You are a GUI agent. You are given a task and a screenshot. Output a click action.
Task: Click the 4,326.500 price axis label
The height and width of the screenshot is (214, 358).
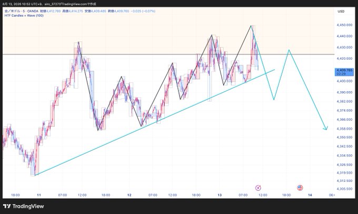click(x=344, y=164)
